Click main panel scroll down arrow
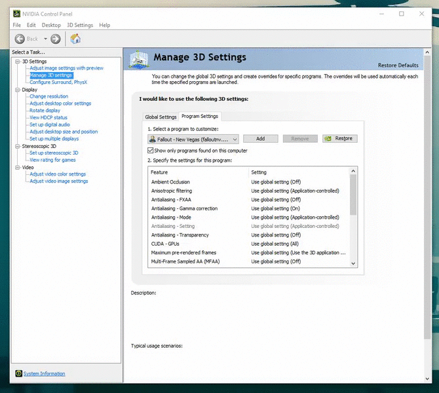The image size is (439, 393). [427, 379]
